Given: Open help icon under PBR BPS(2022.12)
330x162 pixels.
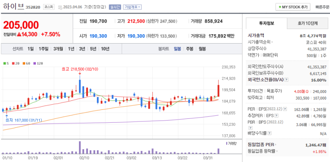Looking at the screenshot, I should 250,128.
